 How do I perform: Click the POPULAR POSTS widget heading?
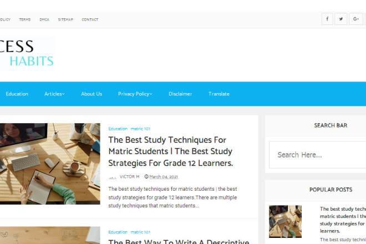click(x=331, y=190)
